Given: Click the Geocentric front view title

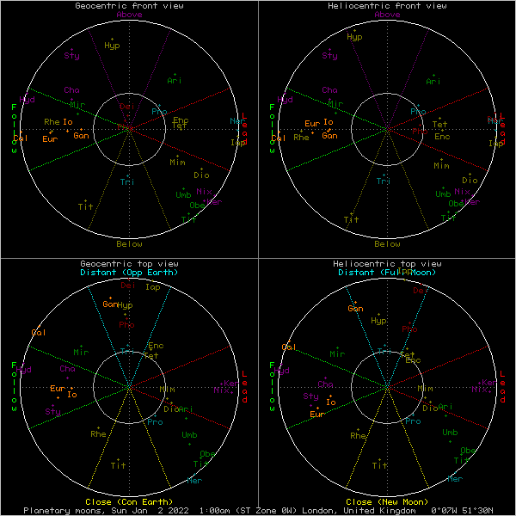Looking at the screenshot, I should coord(129,6).
